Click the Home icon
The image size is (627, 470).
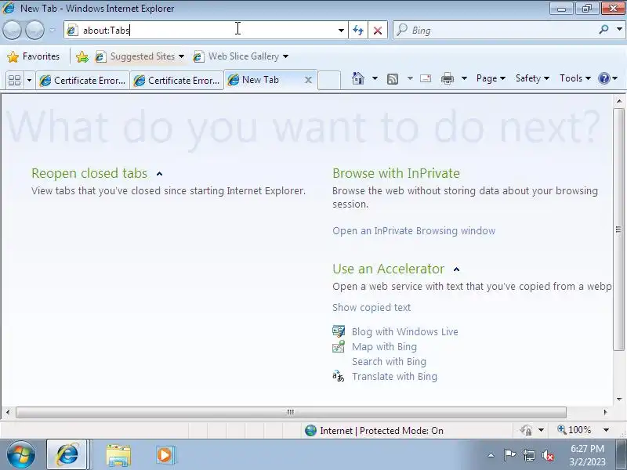coord(358,78)
